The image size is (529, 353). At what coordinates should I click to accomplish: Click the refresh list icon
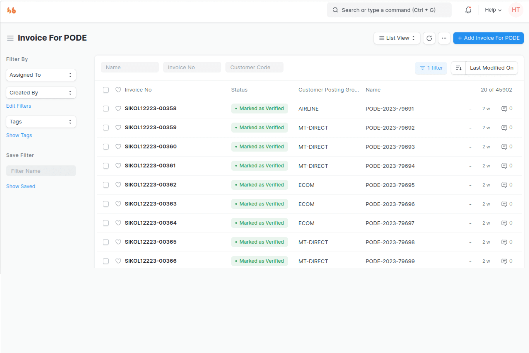tap(429, 38)
